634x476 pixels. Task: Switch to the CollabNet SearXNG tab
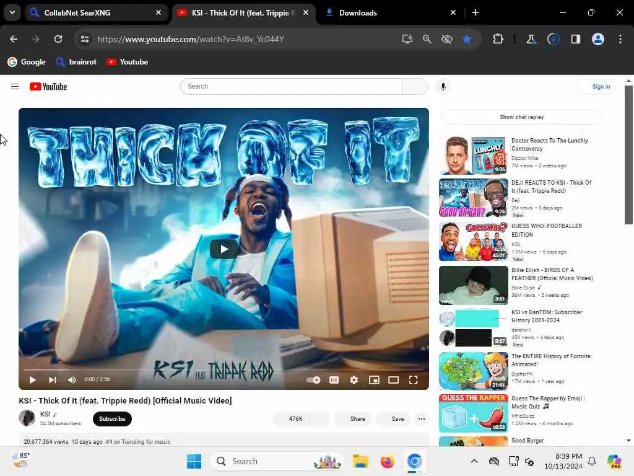pyautogui.click(x=96, y=12)
